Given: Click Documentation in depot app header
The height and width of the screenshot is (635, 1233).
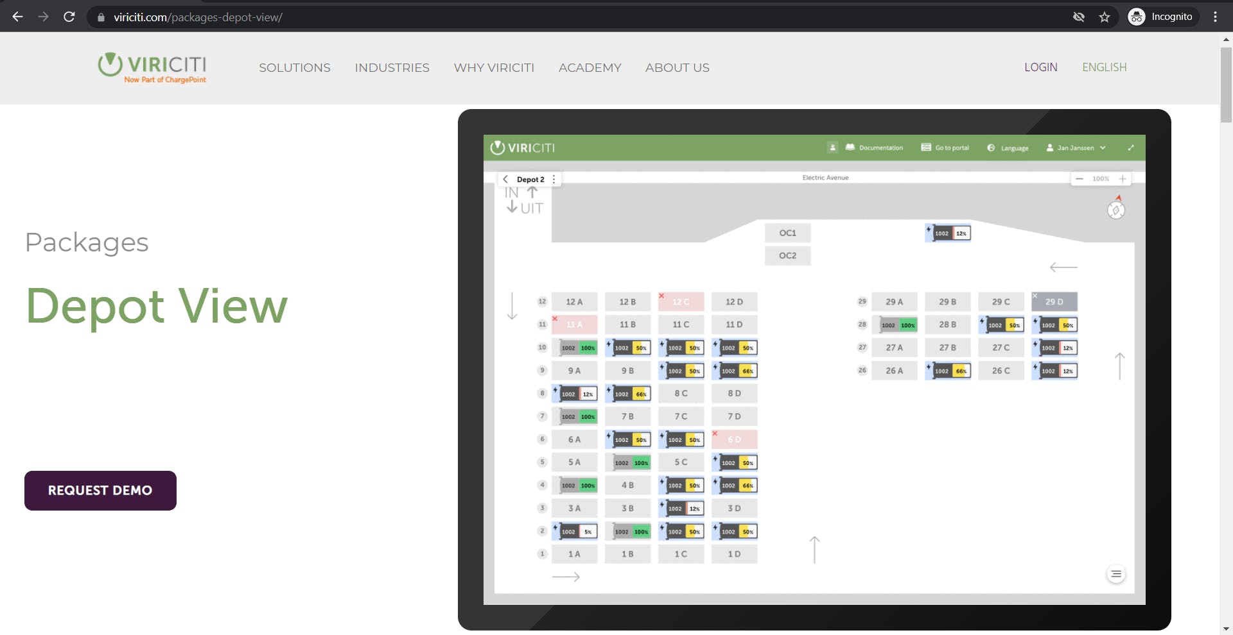Looking at the screenshot, I should [874, 148].
